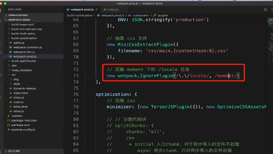Click the green maximize window button
The height and width of the screenshot is (154, 273).
[5, 4]
